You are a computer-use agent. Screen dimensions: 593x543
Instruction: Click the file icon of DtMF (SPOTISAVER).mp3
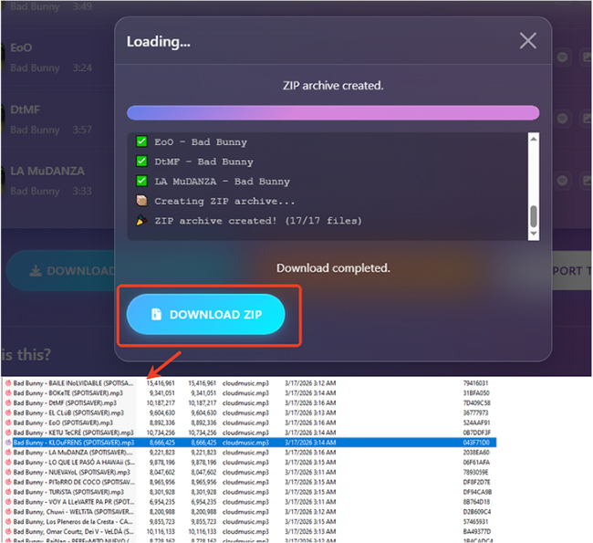point(8,402)
